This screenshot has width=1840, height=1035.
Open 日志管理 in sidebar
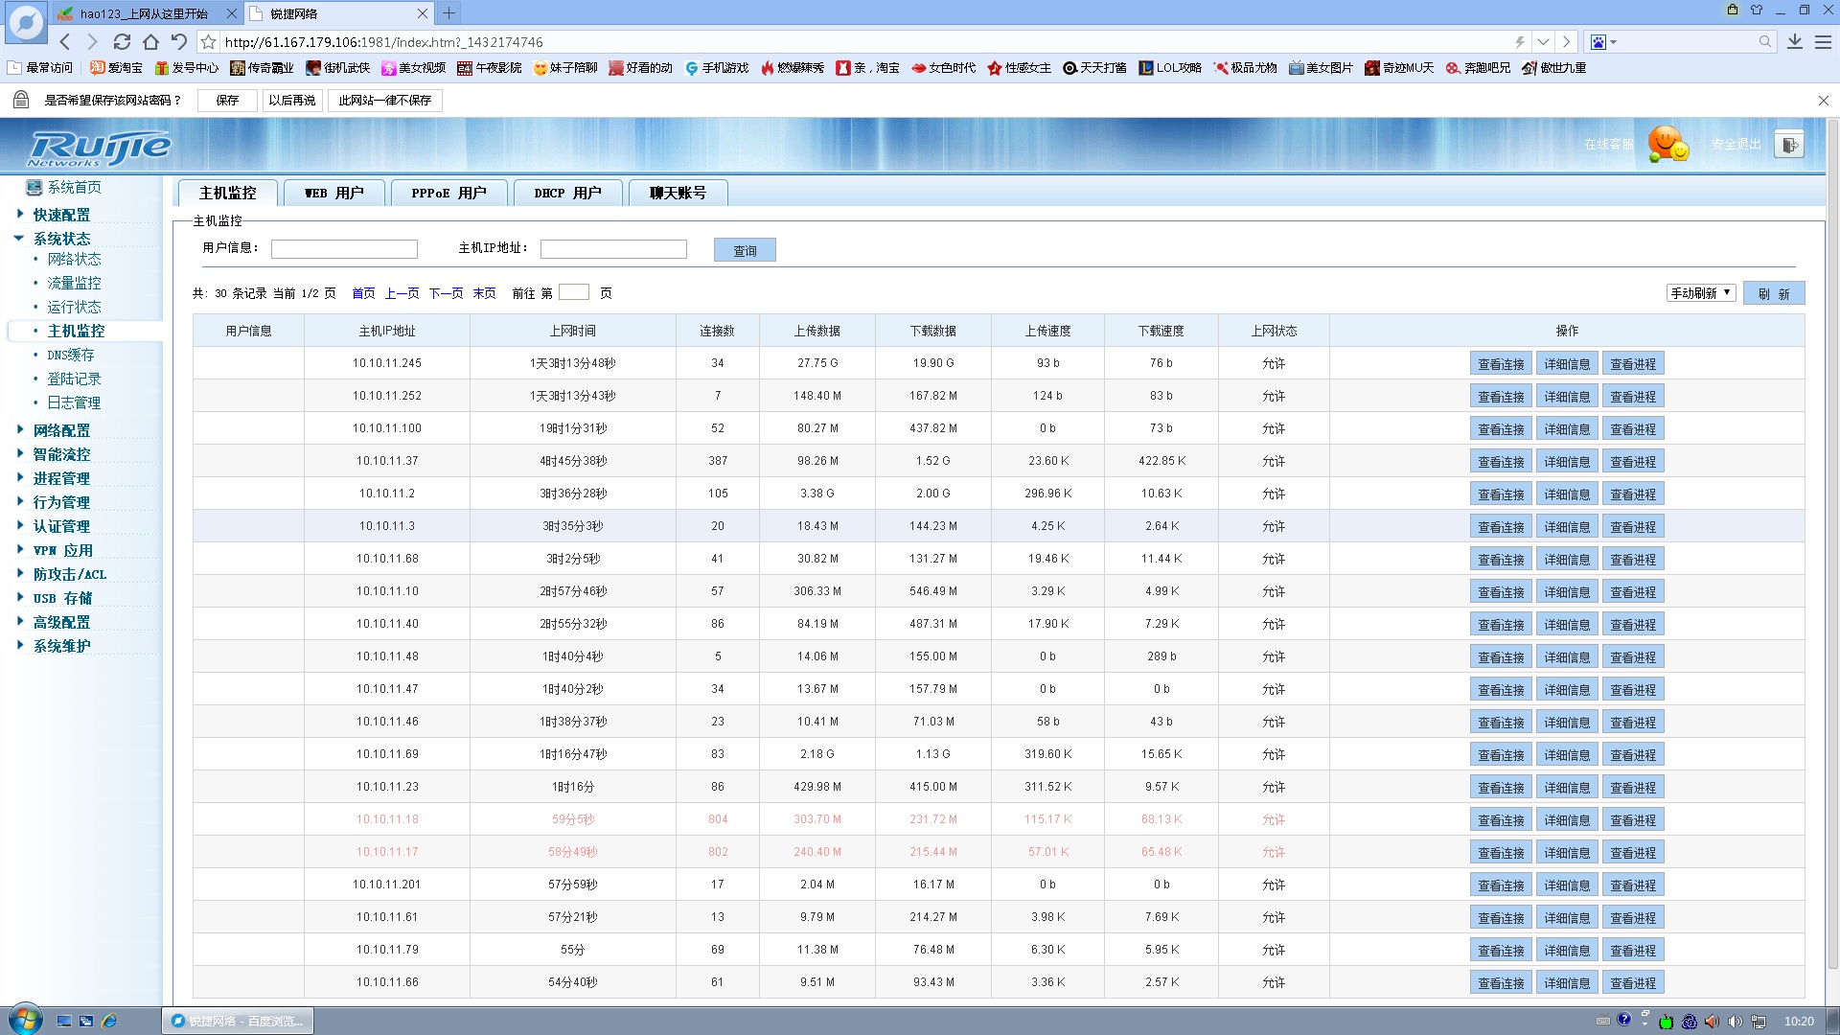(x=74, y=402)
